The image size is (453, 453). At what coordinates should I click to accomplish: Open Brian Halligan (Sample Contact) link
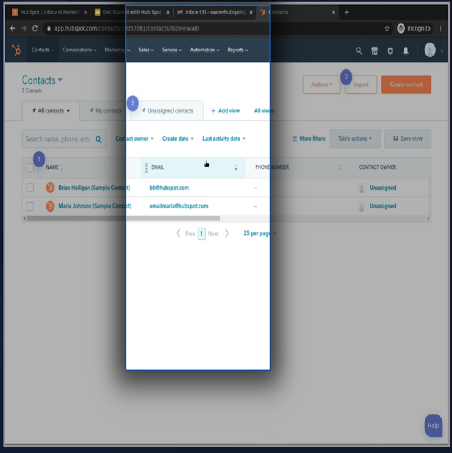tap(94, 188)
